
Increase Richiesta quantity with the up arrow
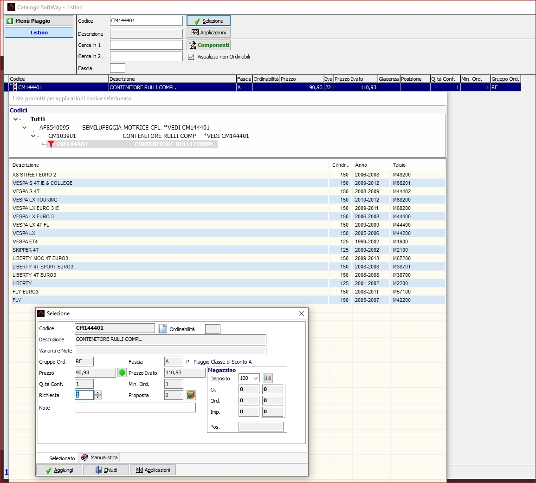point(97,393)
